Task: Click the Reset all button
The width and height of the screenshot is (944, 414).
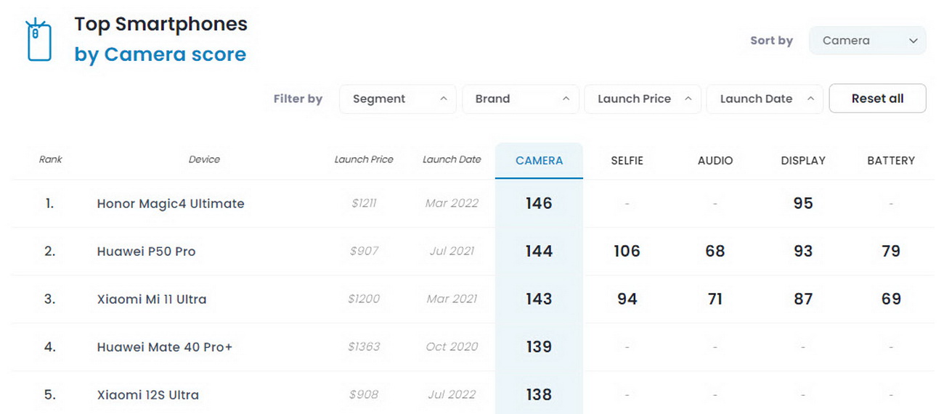Action: 877,99
